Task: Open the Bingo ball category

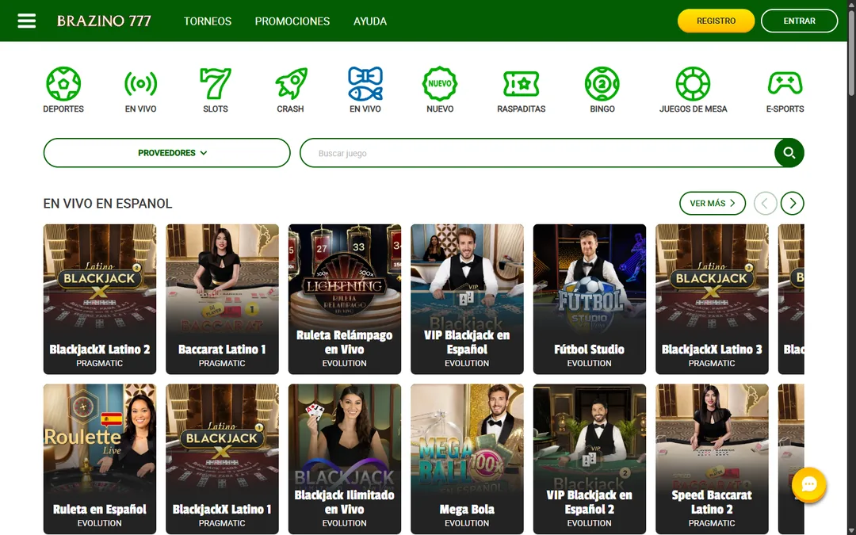Action: (x=602, y=90)
